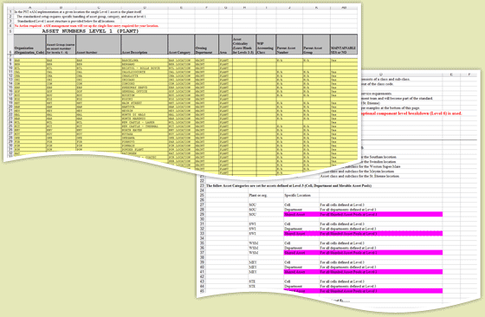Select the "ASSET NUMBERS LEVEL 1 (PLANT)" title cell
Image resolution: width=485 pixels, height=317 pixels.
[90, 31]
